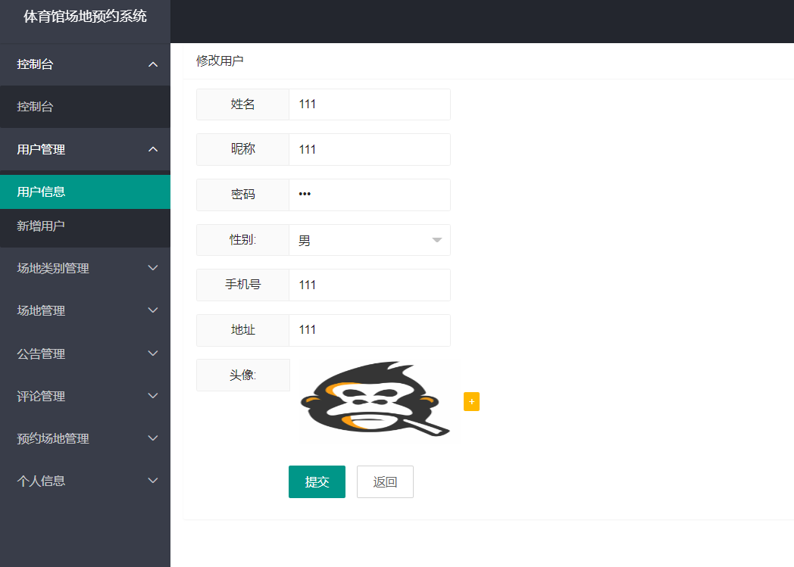
Task: Click the yellow plus avatar upload icon
Action: click(x=471, y=402)
